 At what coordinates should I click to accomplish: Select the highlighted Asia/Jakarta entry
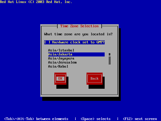76,54
